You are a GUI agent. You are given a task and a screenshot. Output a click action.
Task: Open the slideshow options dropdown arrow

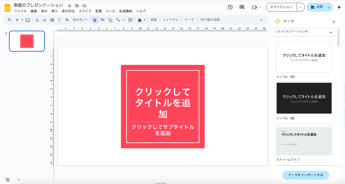[300, 7]
